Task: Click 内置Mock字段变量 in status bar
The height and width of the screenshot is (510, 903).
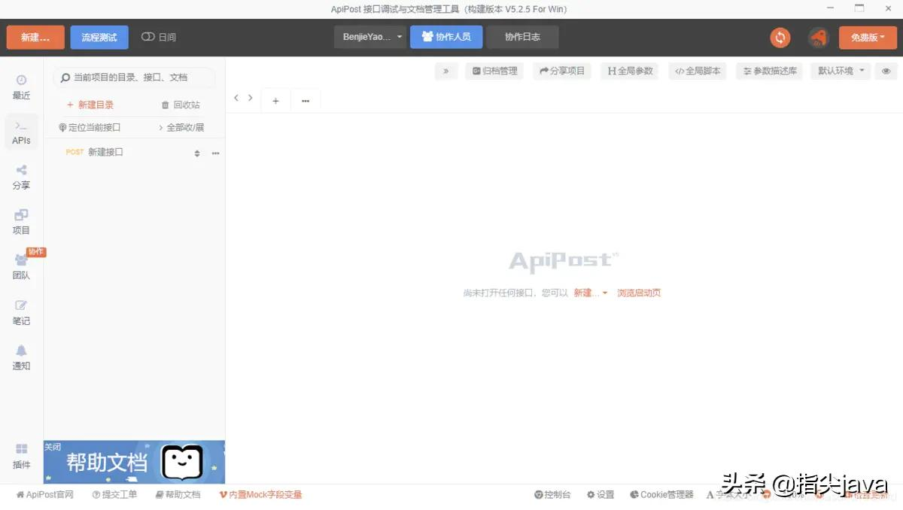Action: tap(260, 495)
